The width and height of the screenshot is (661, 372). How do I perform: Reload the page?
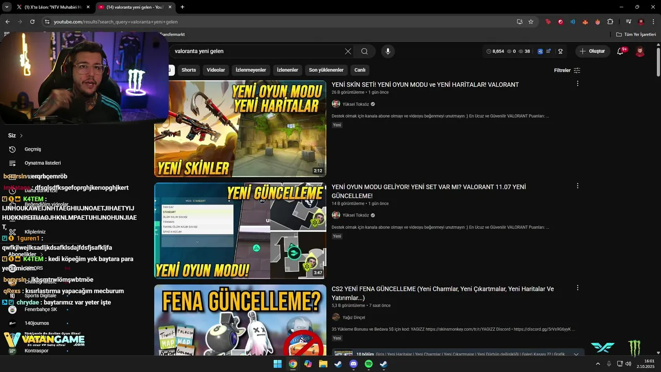(x=32, y=22)
